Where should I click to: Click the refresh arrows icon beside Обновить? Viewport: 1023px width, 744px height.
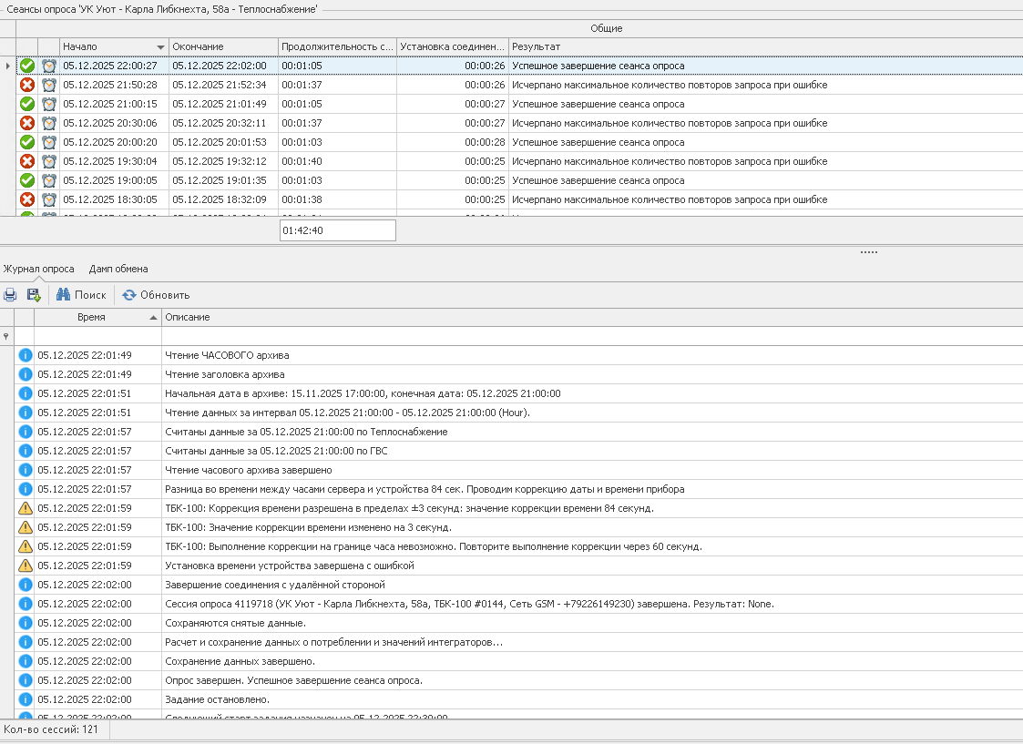coord(129,295)
